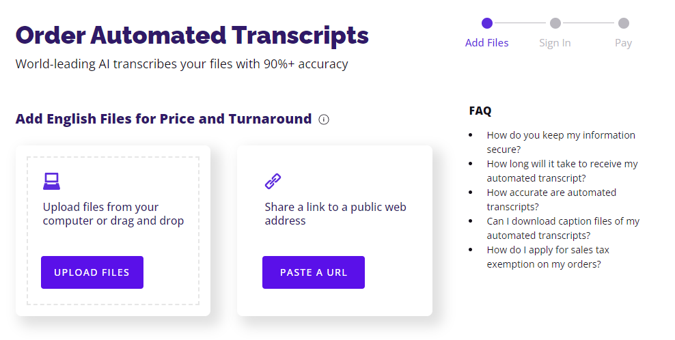Click the Share a link card text
Image resolution: width=675 pixels, height=340 pixels.
tap(335, 214)
